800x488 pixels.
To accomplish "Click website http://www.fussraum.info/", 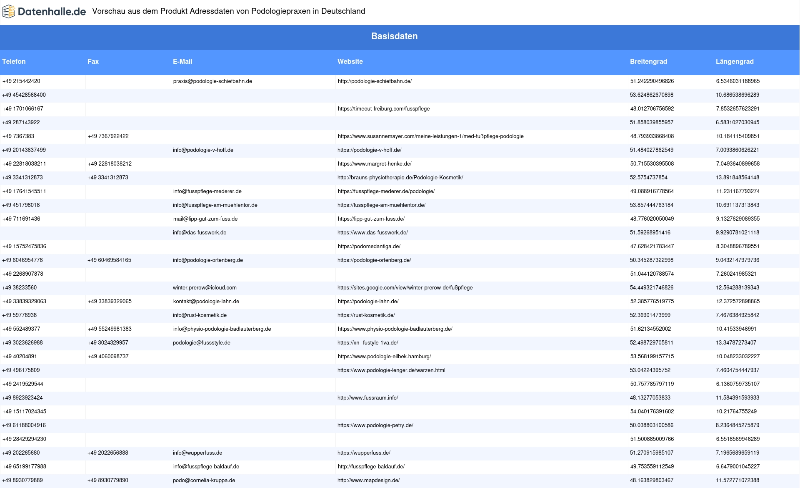I will 368,398.
